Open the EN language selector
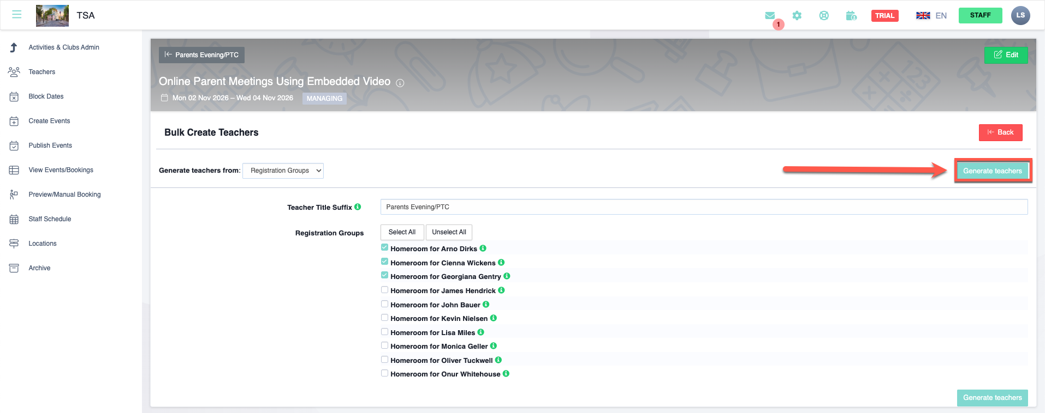Image resolution: width=1045 pixels, height=413 pixels. click(x=931, y=15)
